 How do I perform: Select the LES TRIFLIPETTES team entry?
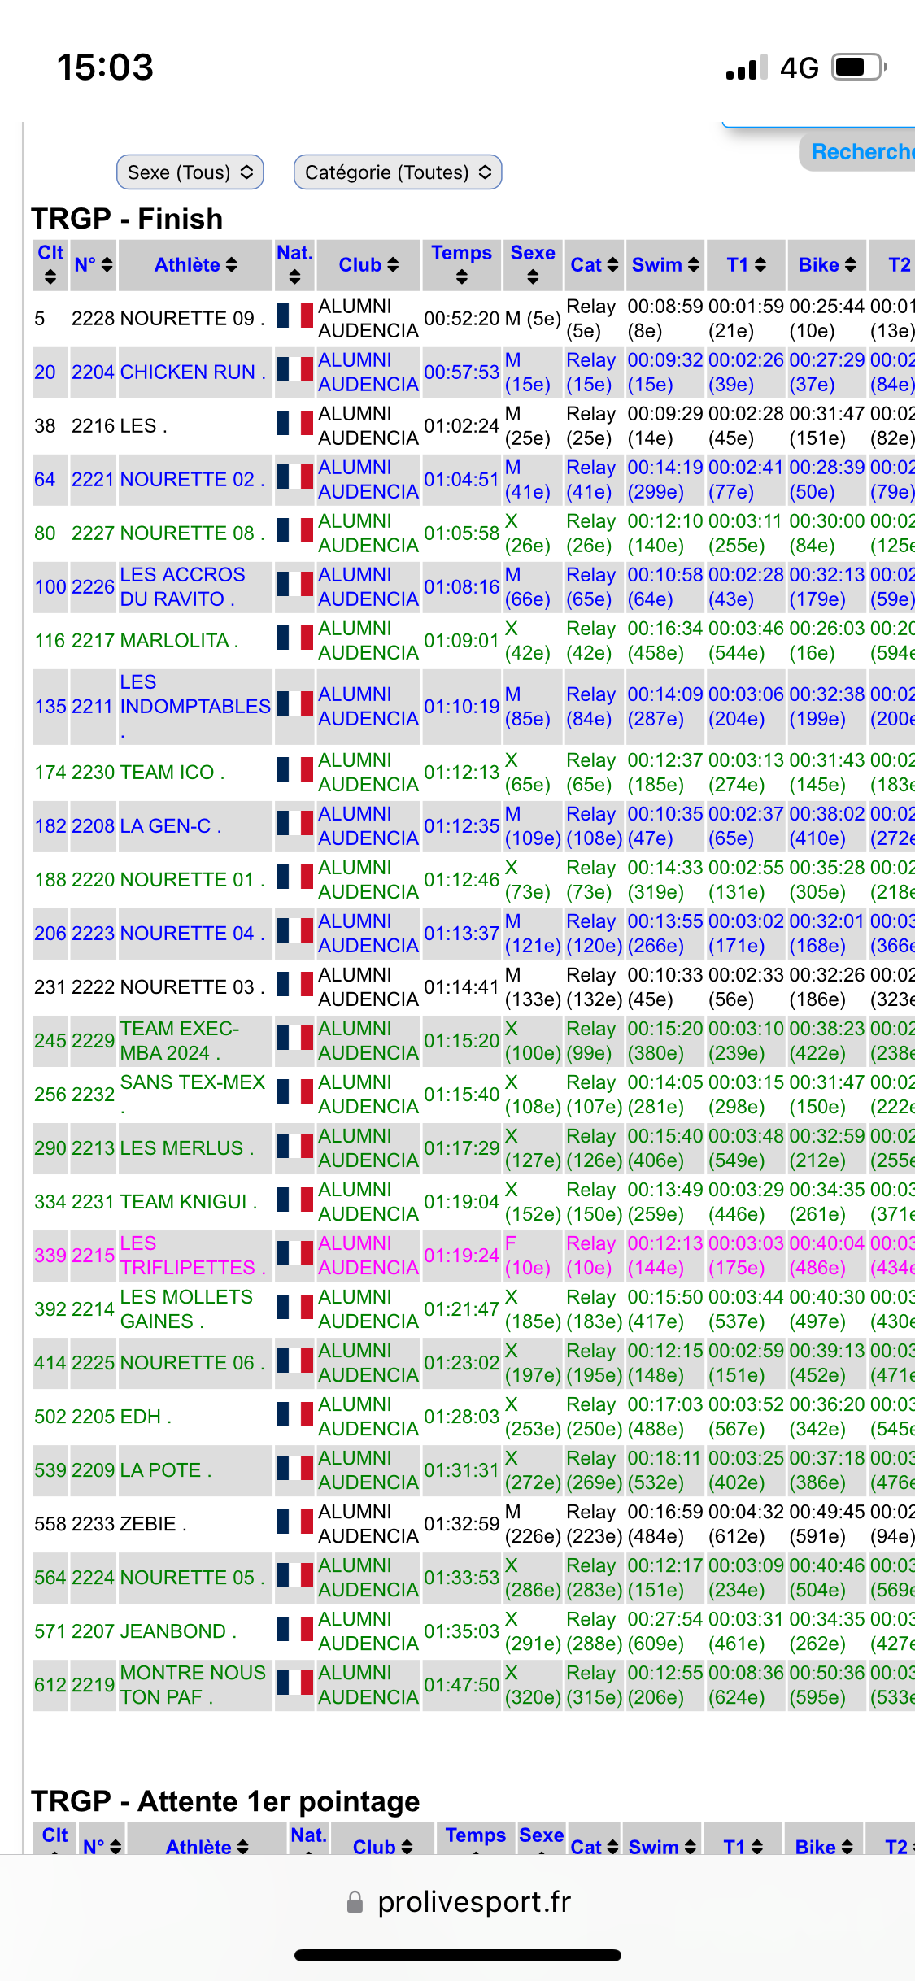click(193, 1256)
